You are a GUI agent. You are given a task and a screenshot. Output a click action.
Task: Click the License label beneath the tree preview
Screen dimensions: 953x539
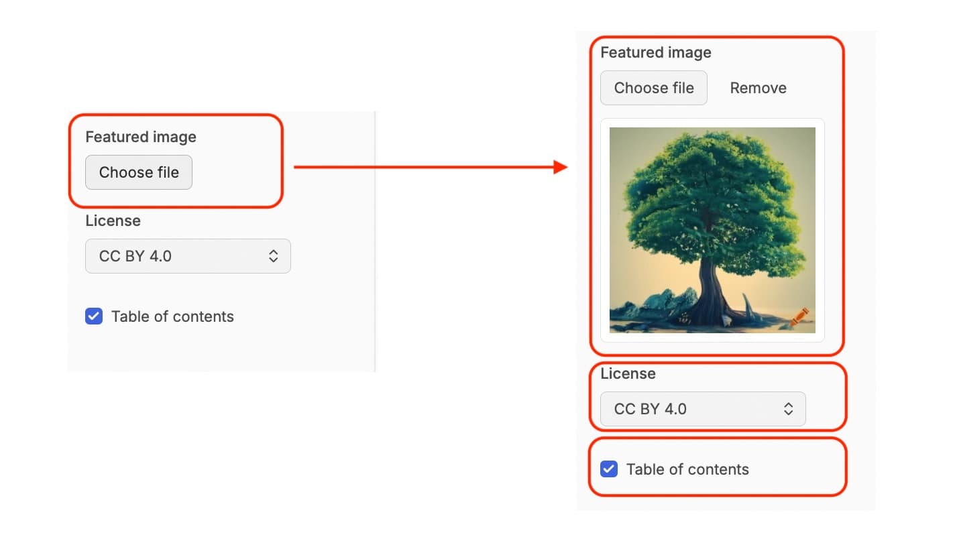(628, 373)
